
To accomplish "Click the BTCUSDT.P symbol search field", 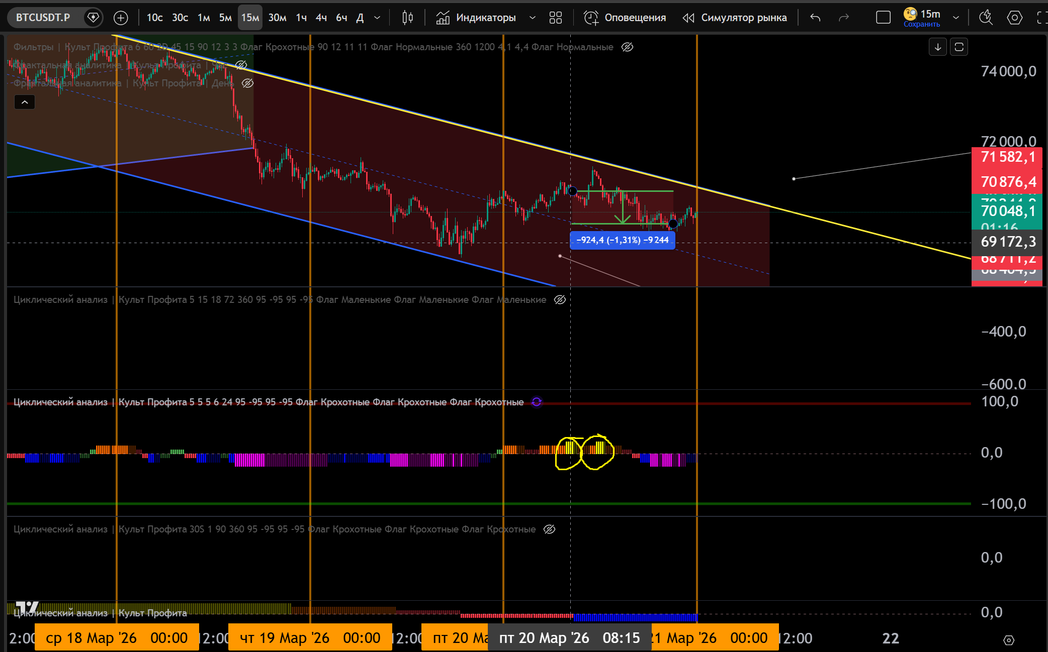I will pos(43,18).
